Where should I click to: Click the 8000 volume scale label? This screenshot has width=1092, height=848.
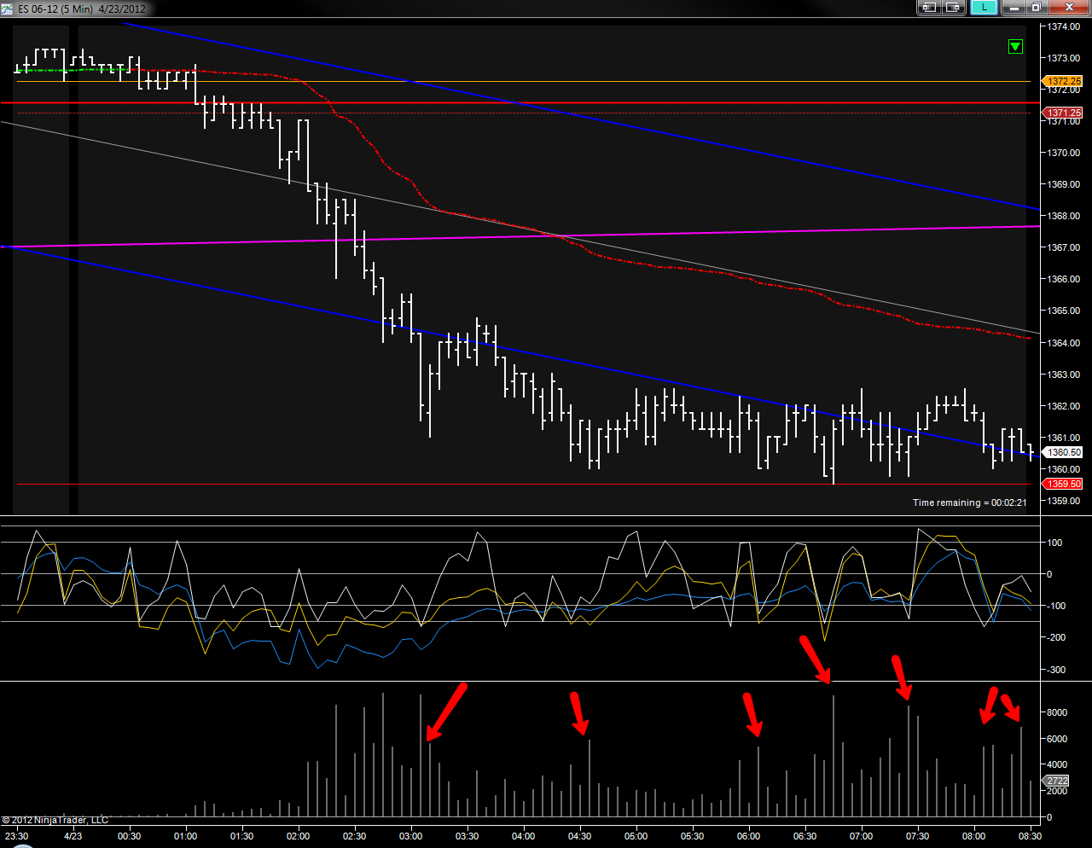1056,712
